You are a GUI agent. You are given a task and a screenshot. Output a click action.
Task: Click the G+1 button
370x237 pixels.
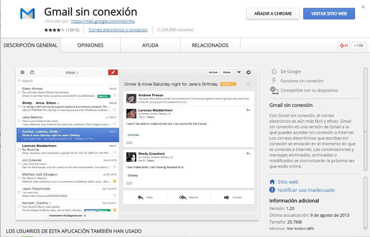pos(344,46)
